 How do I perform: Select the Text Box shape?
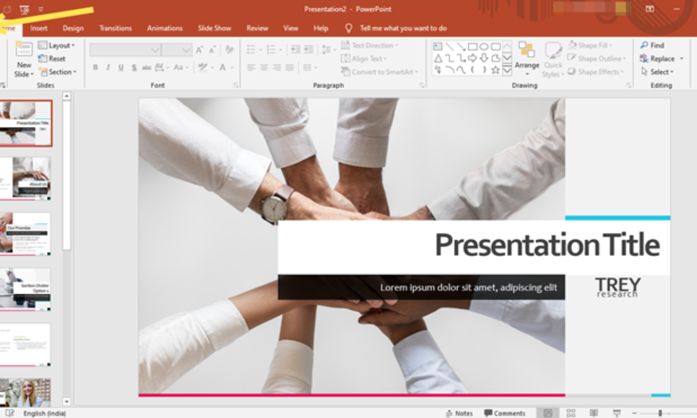point(437,46)
